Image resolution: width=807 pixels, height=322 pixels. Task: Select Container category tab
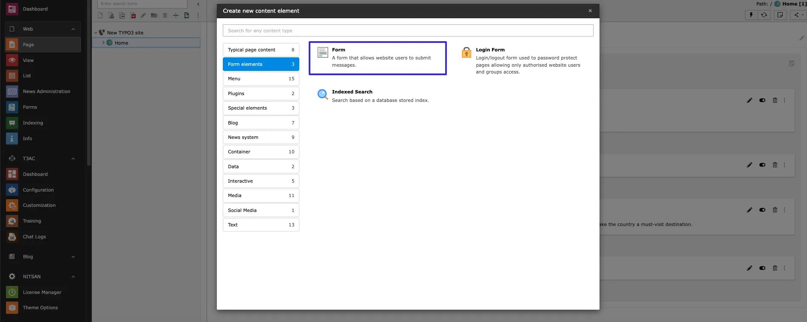click(x=261, y=152)
